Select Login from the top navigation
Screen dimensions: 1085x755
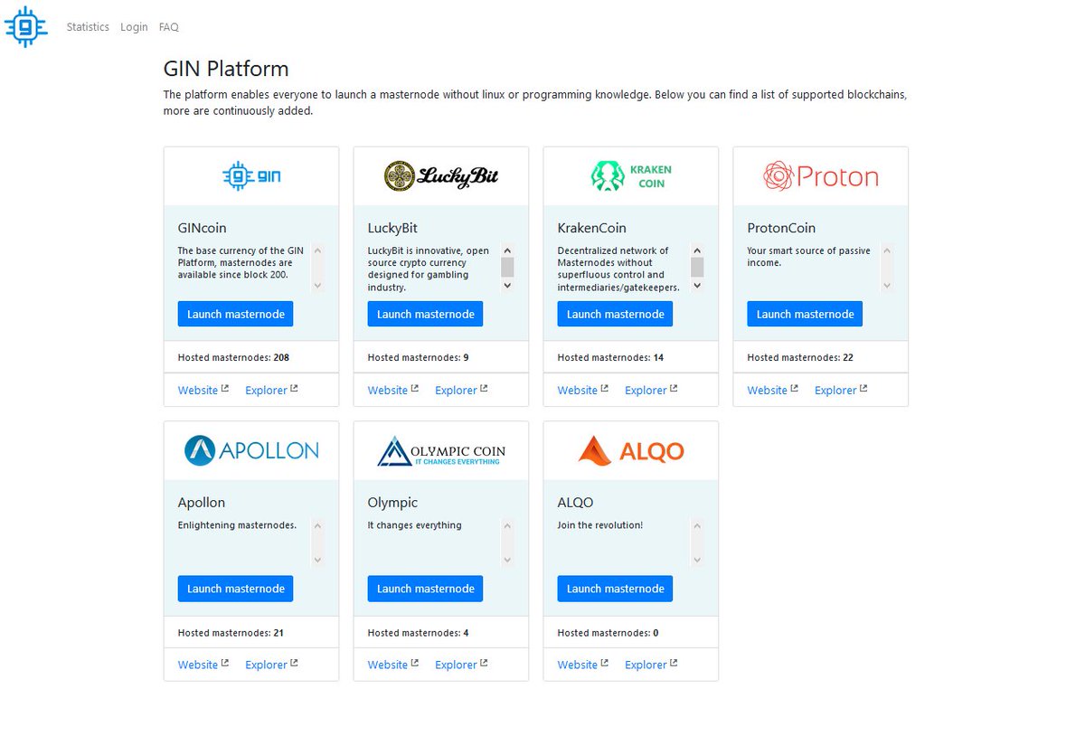pos(134,27)
